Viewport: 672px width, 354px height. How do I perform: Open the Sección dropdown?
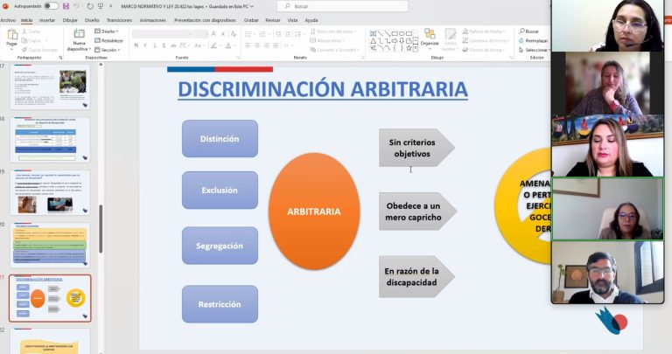coord(107,50)
